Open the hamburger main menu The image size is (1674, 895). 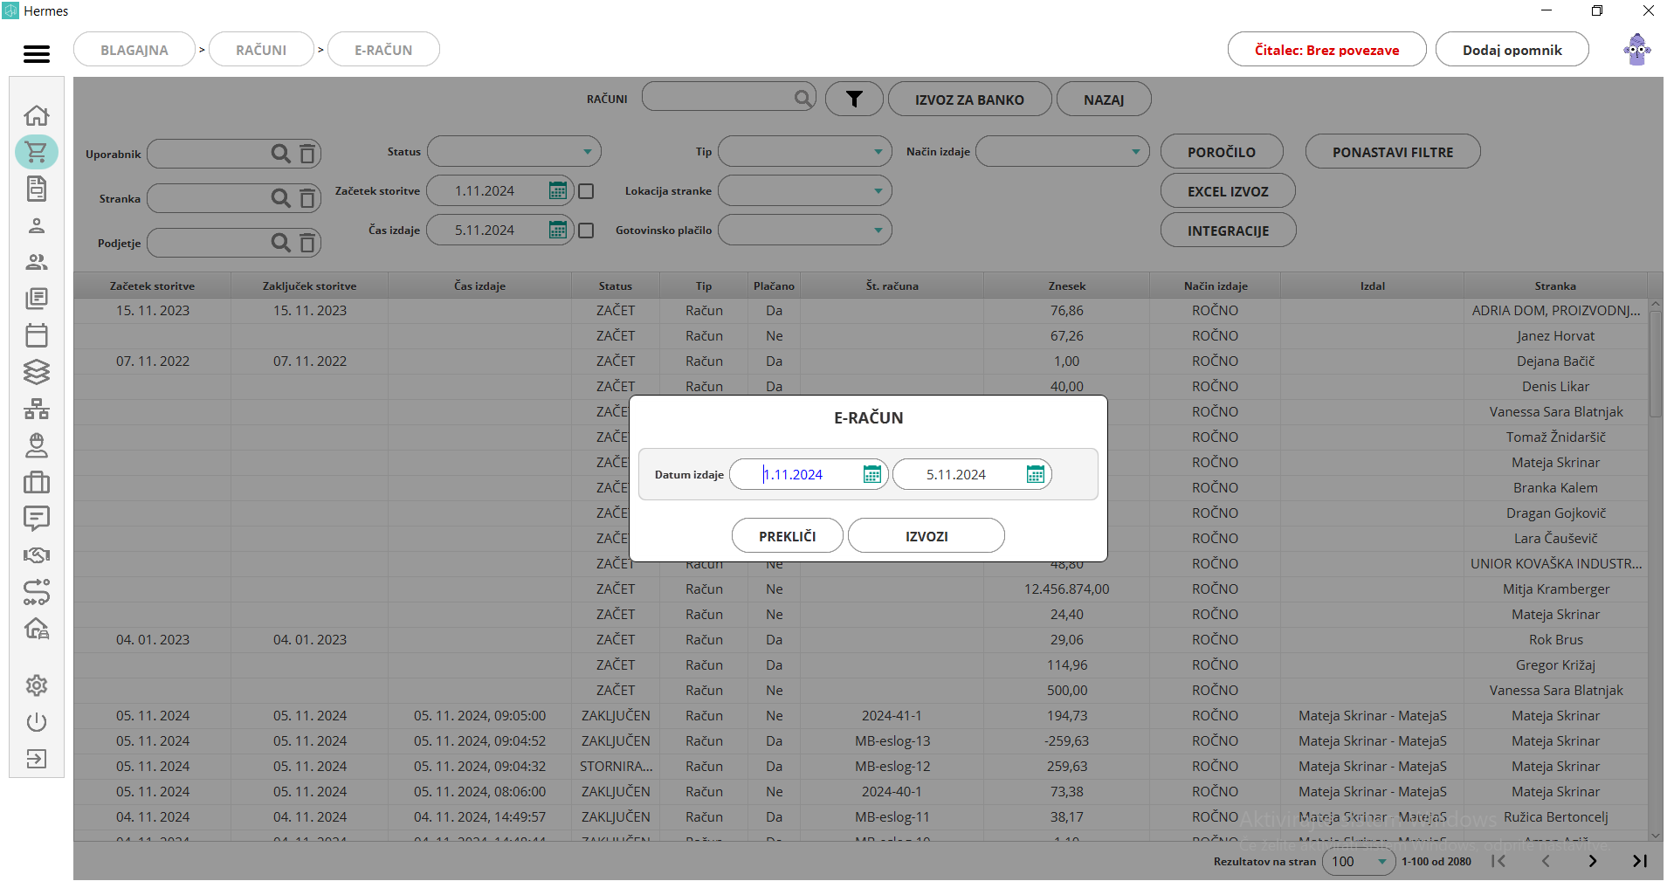coord(36,54)
